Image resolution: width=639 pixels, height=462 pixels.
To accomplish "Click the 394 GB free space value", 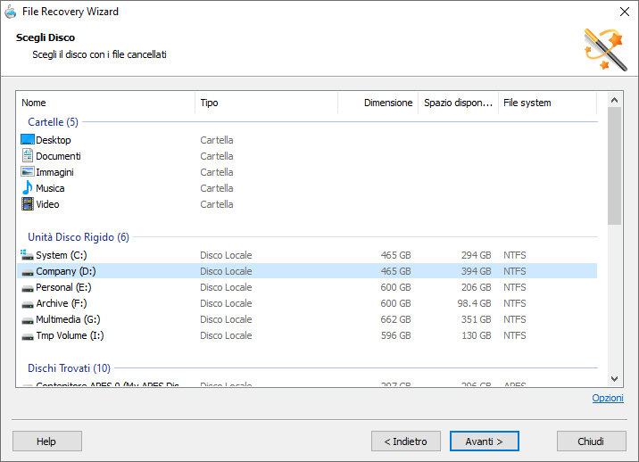I will pyautogui.click(x=476, y=271).
